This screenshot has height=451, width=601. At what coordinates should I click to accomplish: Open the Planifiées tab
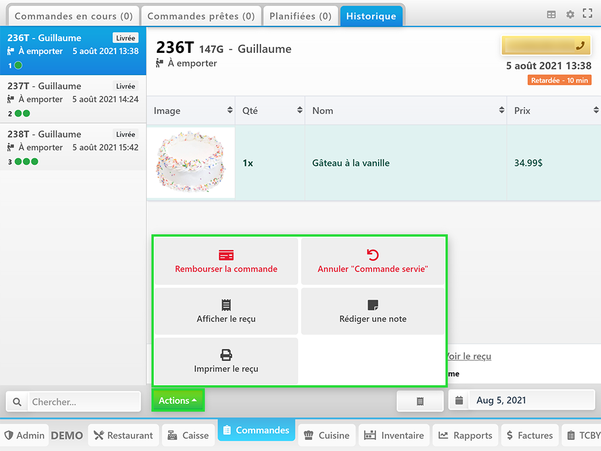point(300,16)
